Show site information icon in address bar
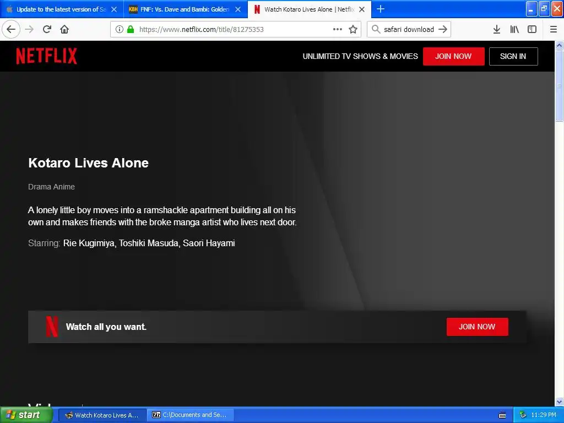The image size is (564, 423). pos(119,29)
